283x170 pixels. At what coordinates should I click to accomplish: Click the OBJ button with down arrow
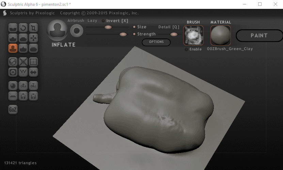33,86
